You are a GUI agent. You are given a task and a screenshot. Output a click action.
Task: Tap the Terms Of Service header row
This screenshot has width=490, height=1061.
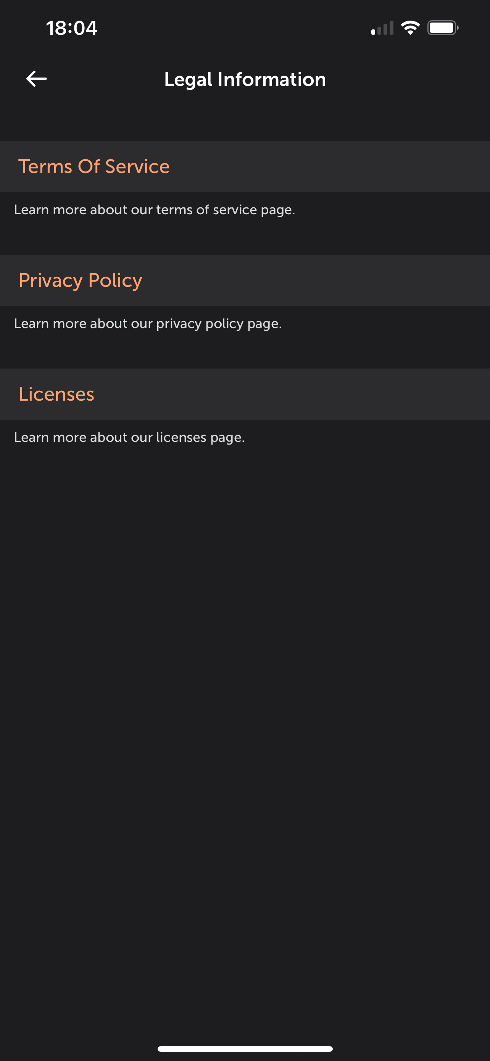[x=245, y=167]
